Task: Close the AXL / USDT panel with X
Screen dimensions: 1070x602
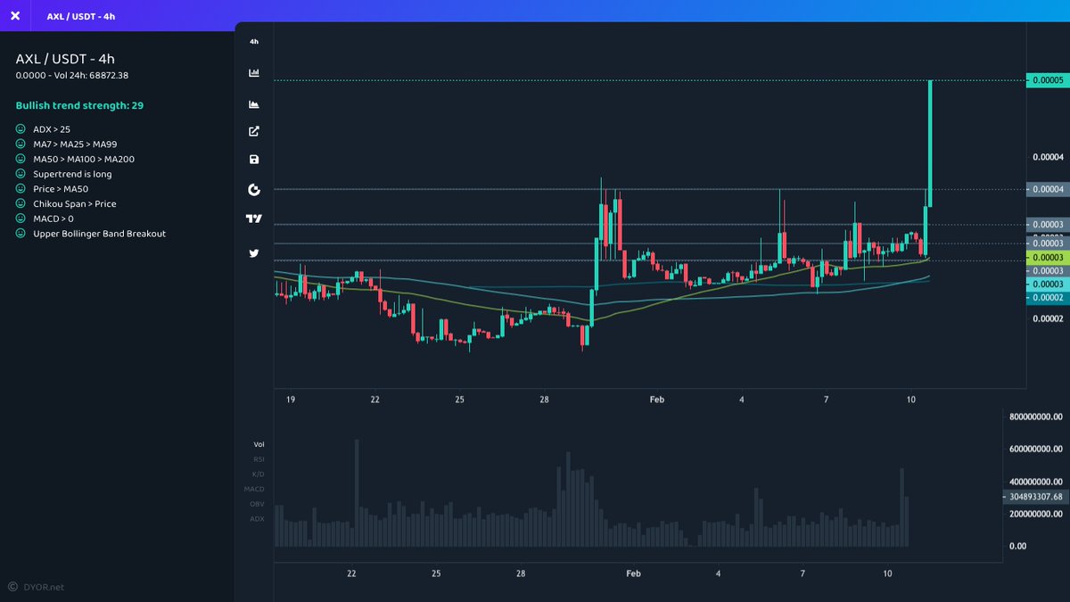Action: 14,15
